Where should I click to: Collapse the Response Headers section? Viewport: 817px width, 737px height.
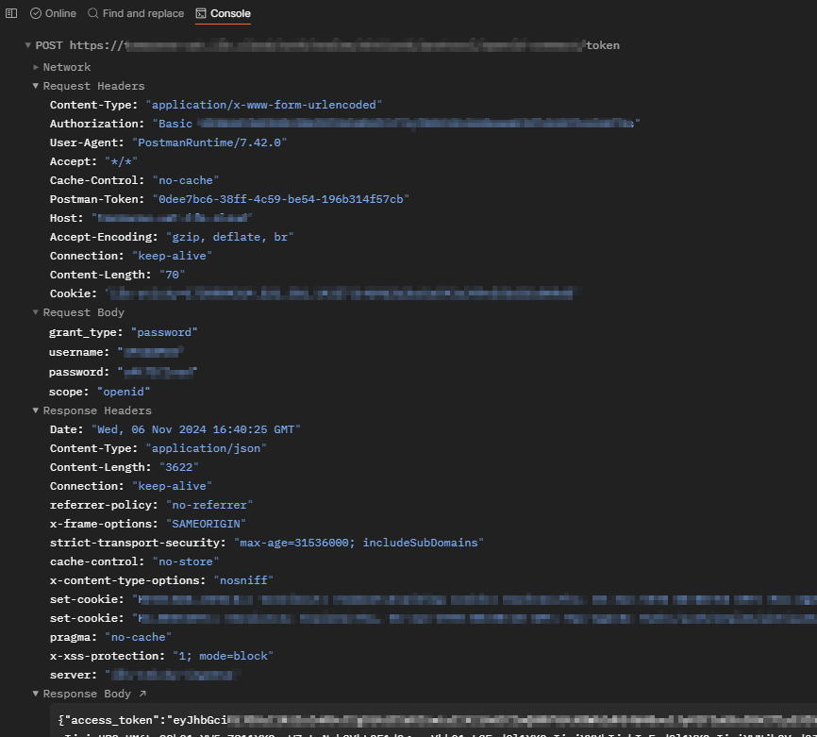pos(36,410)
